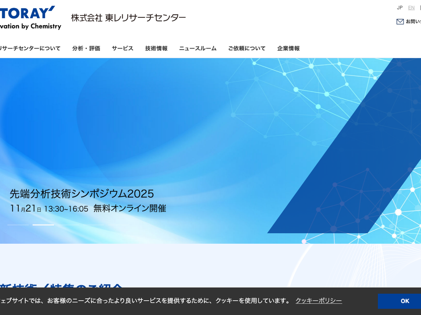Image resolution: width=421 pixels, height=315 pixels.
Task: Click the envelope contact icon
Action: 400,22
